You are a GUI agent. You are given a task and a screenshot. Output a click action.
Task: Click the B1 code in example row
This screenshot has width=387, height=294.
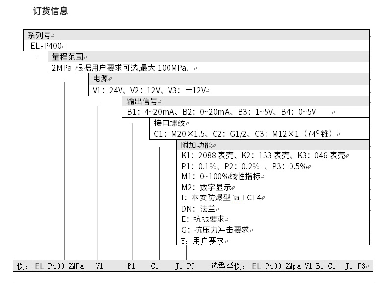131,266
